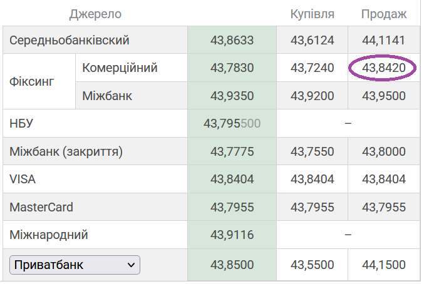The width and height of the screenshot is (424, 284).
Task: Click Середньобанківський sell rate 44,1141
Action: [384, 41]
